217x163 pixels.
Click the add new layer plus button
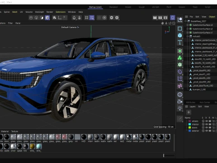(189, 112)
